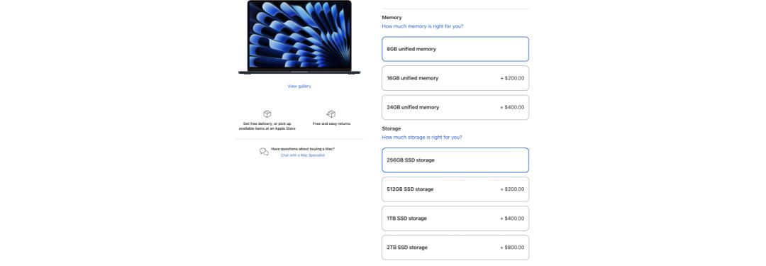Click the free returns box icon
The image size is (766, 266).
click(331, 114)
